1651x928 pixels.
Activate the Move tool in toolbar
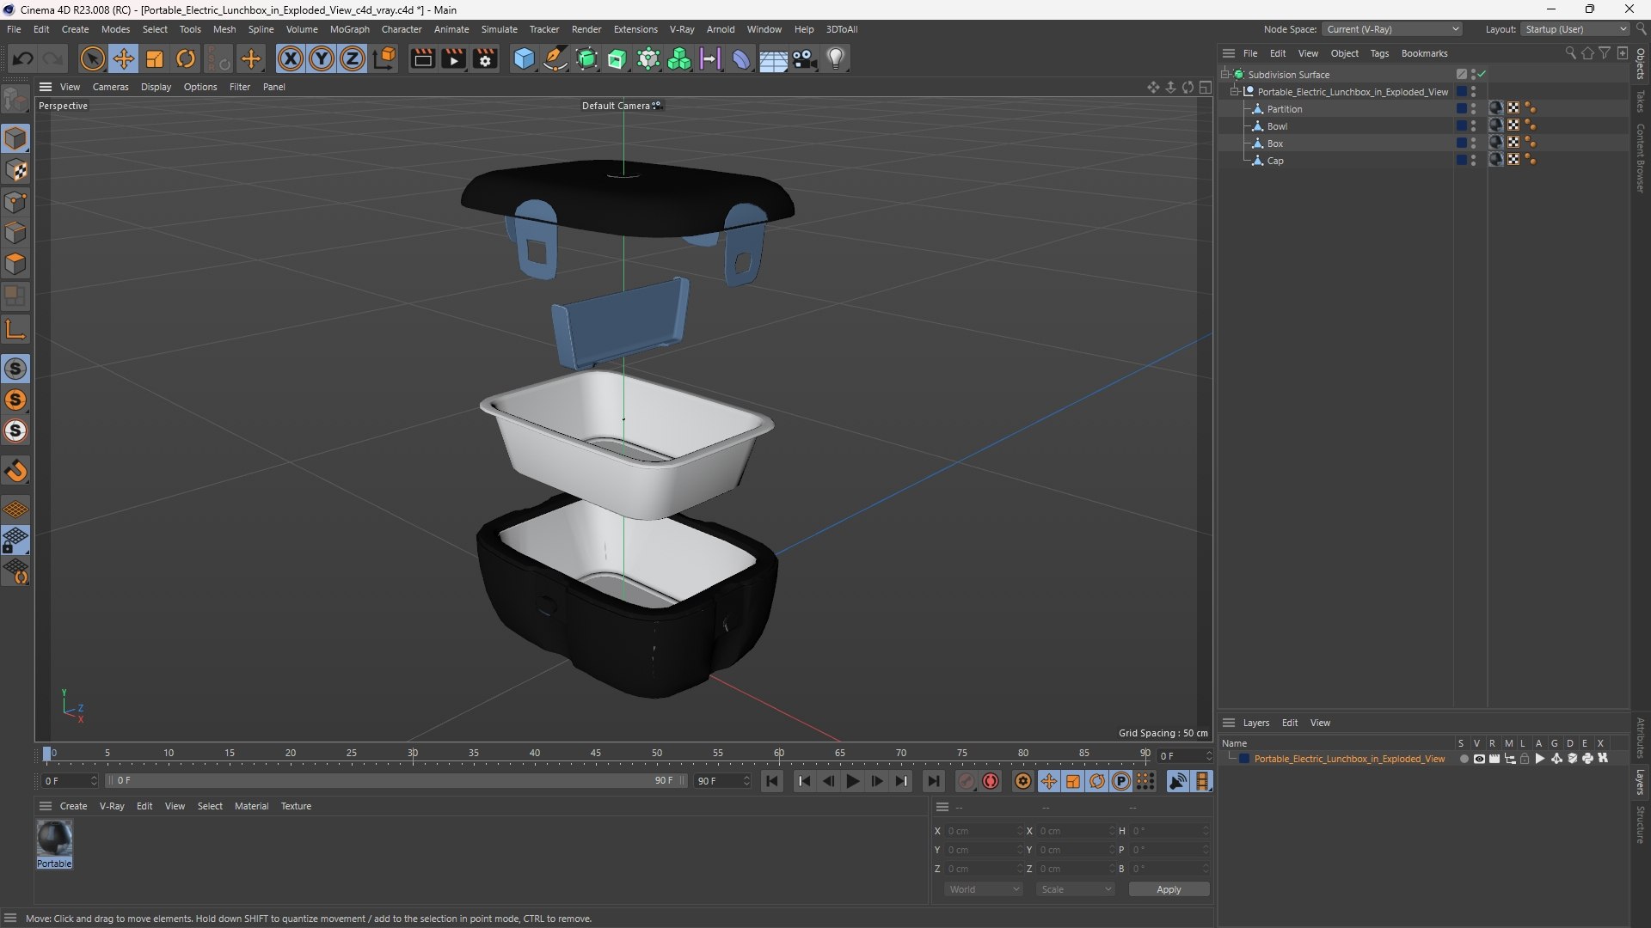[123, 58]
